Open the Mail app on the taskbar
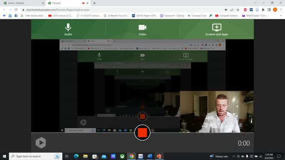The image size is (285, 160). (x=104, y=156)
